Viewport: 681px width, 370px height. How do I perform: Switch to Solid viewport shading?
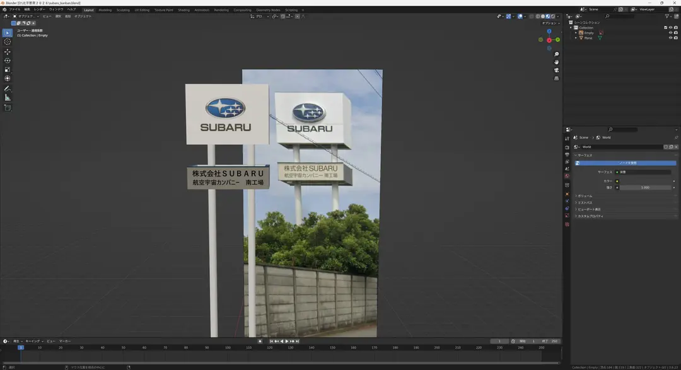(543, 16)
